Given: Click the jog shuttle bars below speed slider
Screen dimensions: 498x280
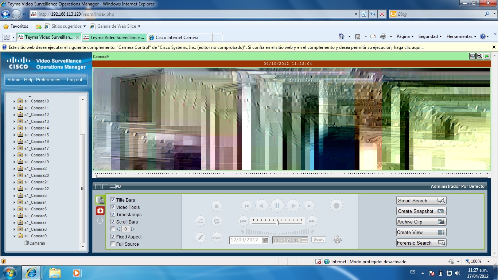Looking at the screenshot, I should point(277,232).
